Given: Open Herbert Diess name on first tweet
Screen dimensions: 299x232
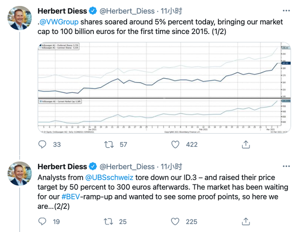Looking at the screenshot, I should pos(62,9).
